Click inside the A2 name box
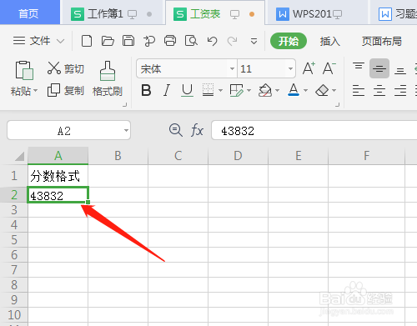Image resolution: width=417 pixels, height=326 pixels. pyautogui.click(x=64, y=130)
